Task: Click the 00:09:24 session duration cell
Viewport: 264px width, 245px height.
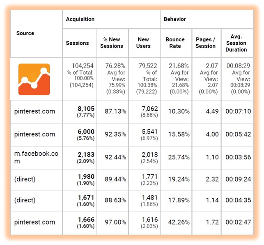Action: click(238, 179)
